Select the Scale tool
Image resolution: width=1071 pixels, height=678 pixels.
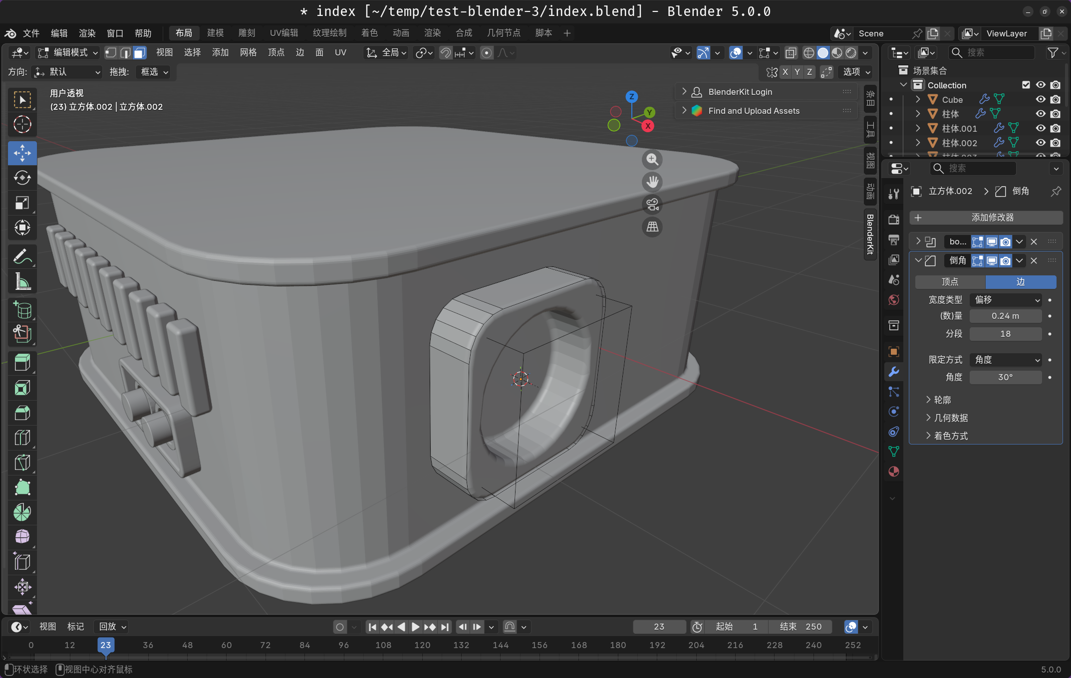[x=22, y=203]
